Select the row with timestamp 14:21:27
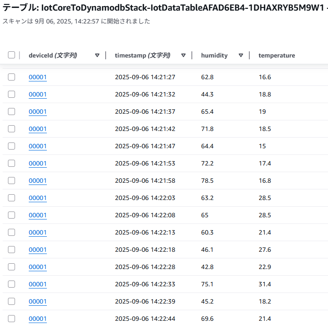 (x=11, y=77)
